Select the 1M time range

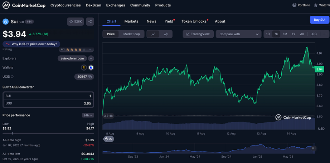[x=285, y=34]
